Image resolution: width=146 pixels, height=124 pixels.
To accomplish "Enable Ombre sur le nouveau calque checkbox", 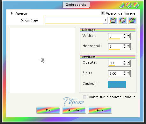I will [x=84, y=97].
